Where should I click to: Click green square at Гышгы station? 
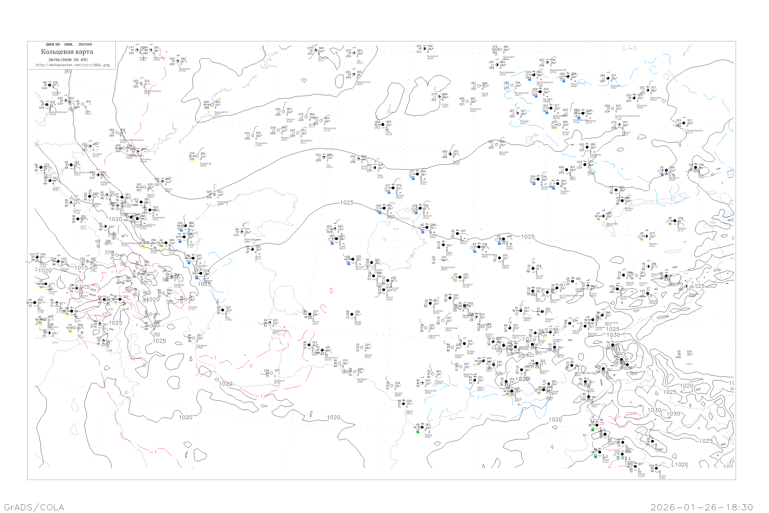point(418,432)
